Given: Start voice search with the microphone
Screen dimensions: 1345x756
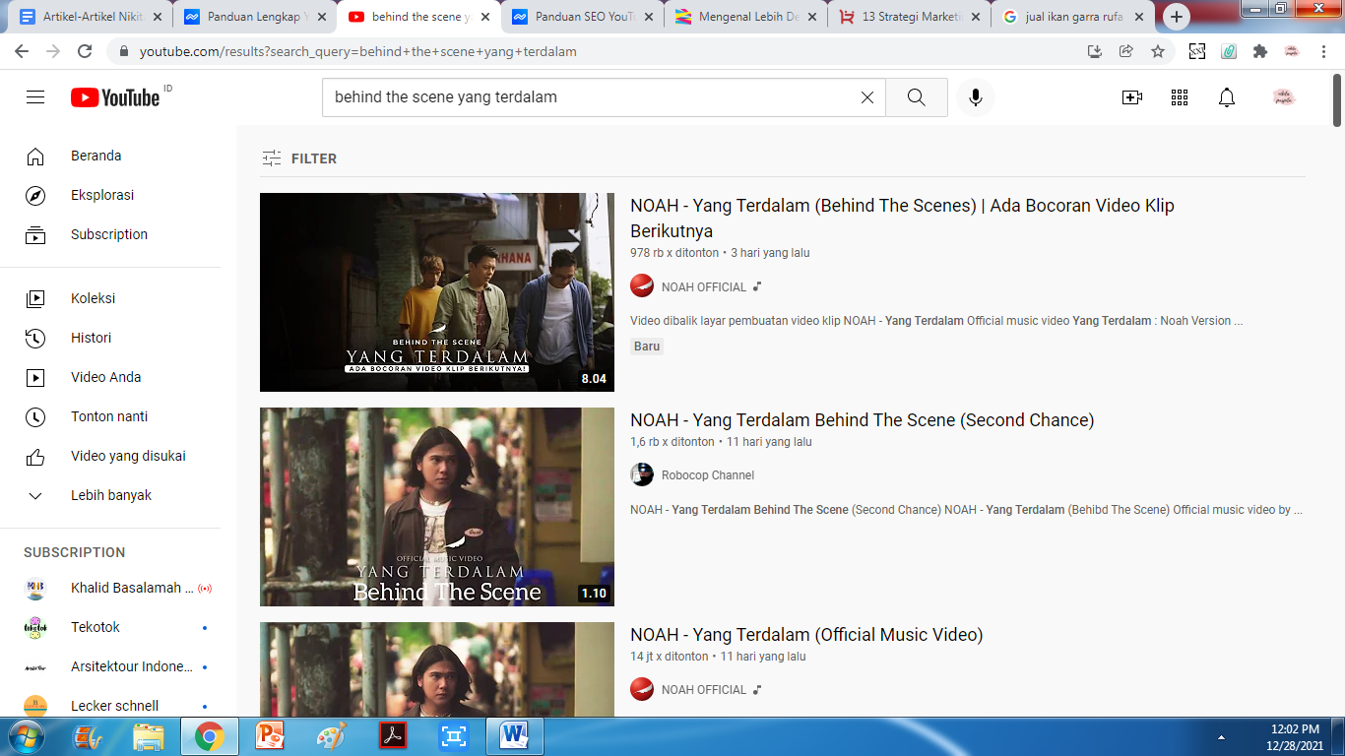Looking at the screenshot, I should pyautogui.click(x=976, y=97).
